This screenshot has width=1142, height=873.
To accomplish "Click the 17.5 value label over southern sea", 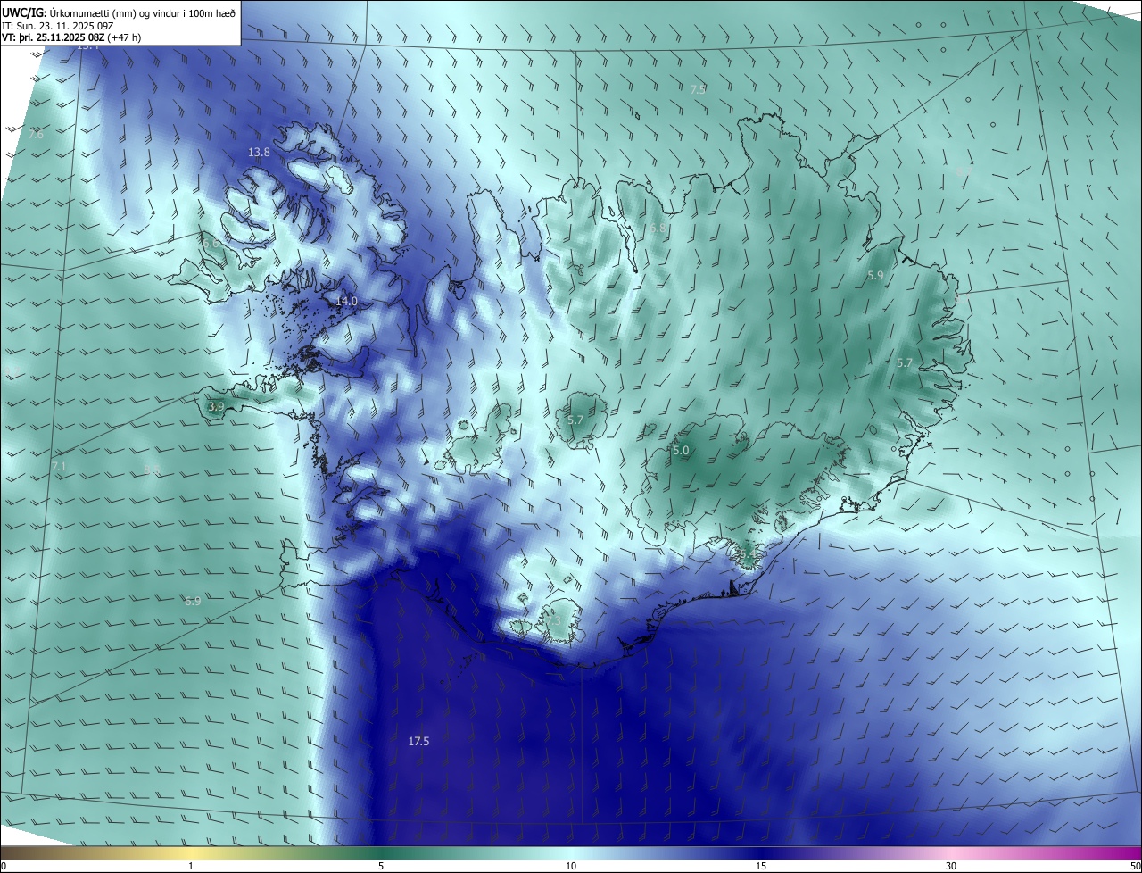I will (x=418, y=742).
